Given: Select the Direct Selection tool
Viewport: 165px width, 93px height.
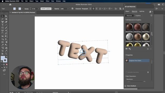Looking at the screenshot, I should coord(6,16).
